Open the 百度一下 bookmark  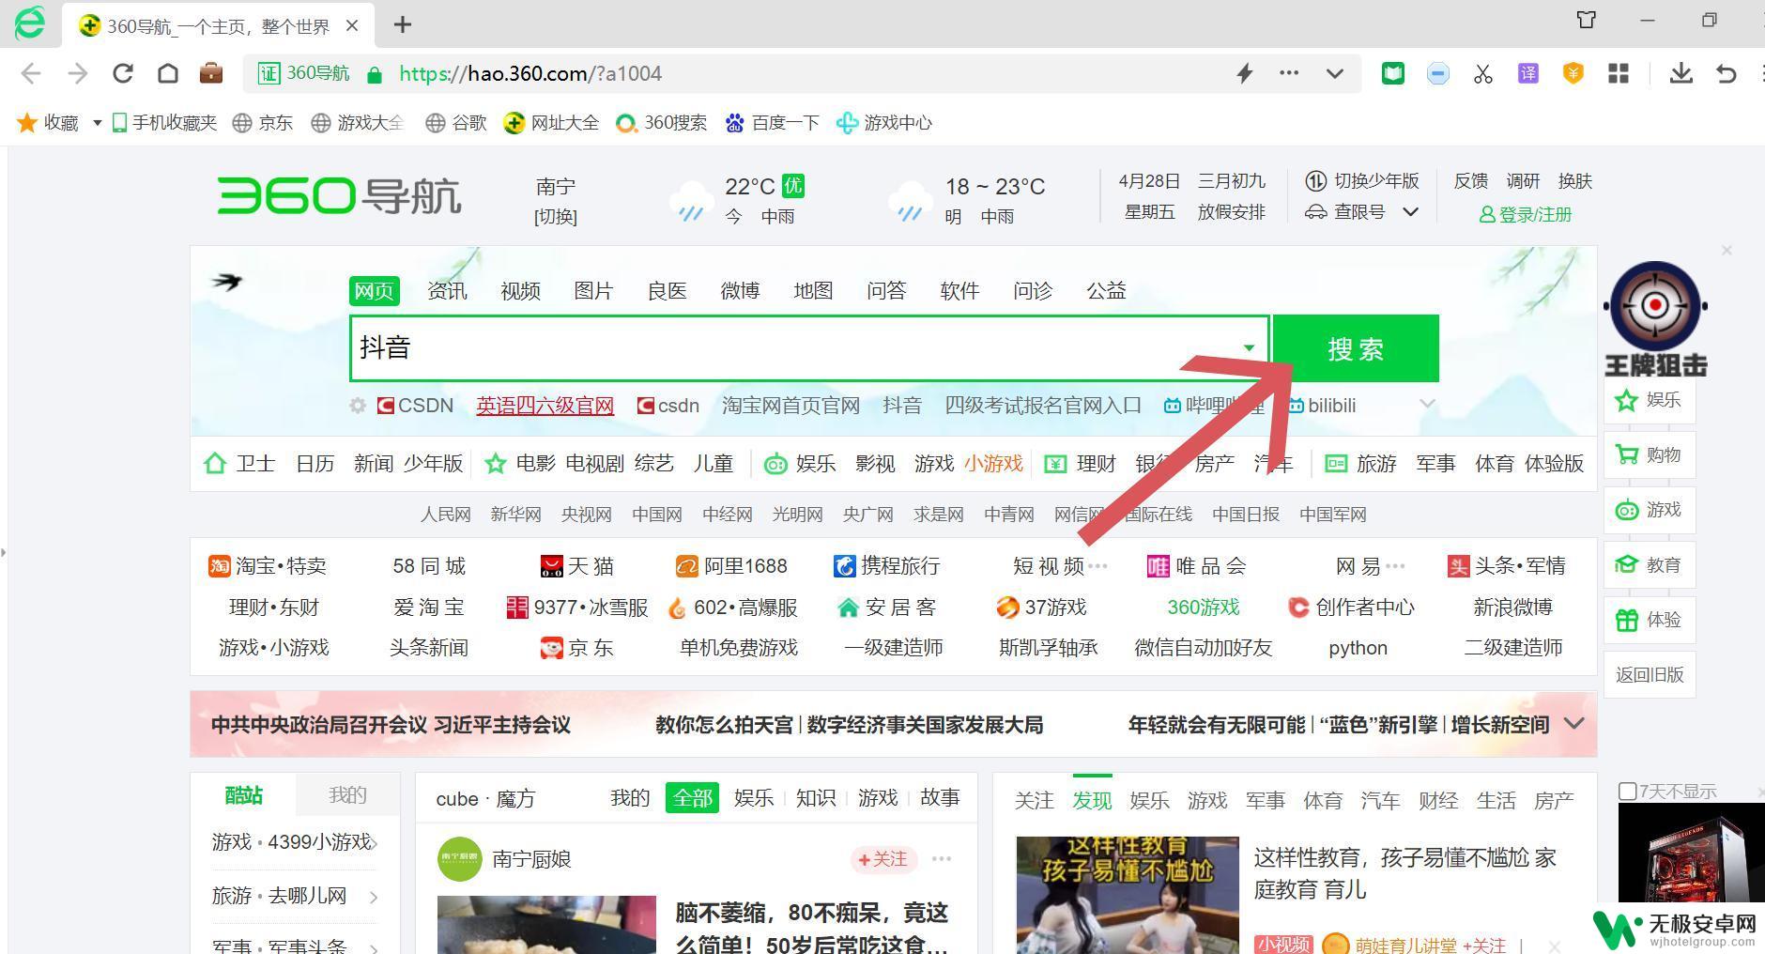pos(772,123)
